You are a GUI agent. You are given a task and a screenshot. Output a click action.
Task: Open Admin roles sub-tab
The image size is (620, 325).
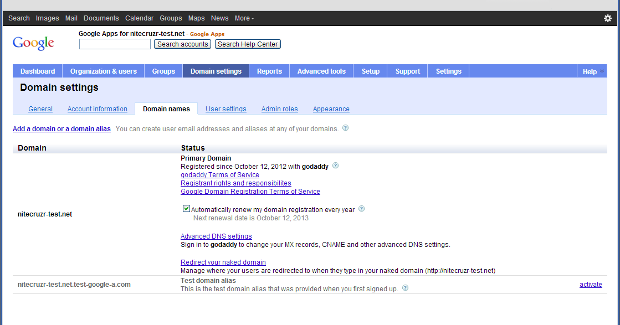(x=280, y=109)
